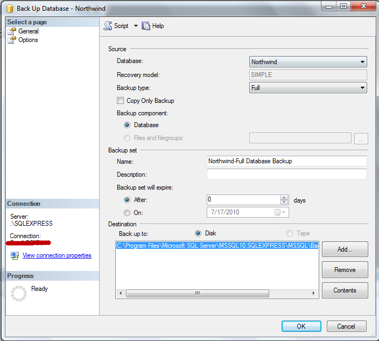Open the Help icon in toolbar
The height and width of the screenshot is (341, 379).
click(x=146, y=26)
